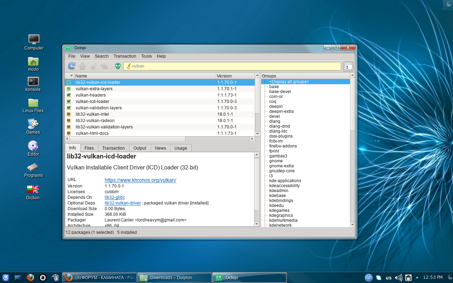Select the base-devel group
The width and height of the screenshot is (453, 283).
(x=280, y=92)
